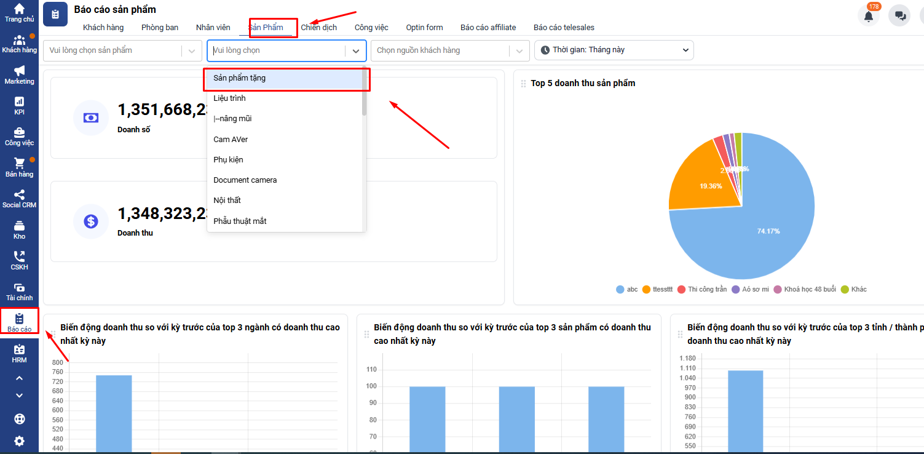Screen dimensions: 924x454
Task: Click the orange 19.36% pie slice
Action: click(x=701, y=180)
